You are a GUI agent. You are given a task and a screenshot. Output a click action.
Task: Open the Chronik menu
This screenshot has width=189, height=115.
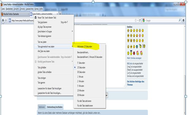pos(22,9)
